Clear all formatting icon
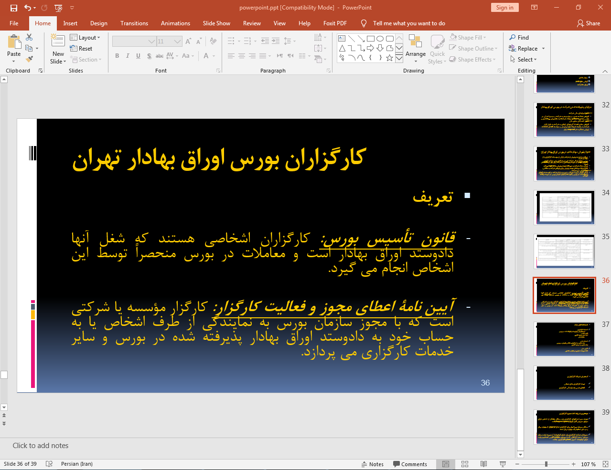This screenshot has height=470, width=611. pos(213,42)
